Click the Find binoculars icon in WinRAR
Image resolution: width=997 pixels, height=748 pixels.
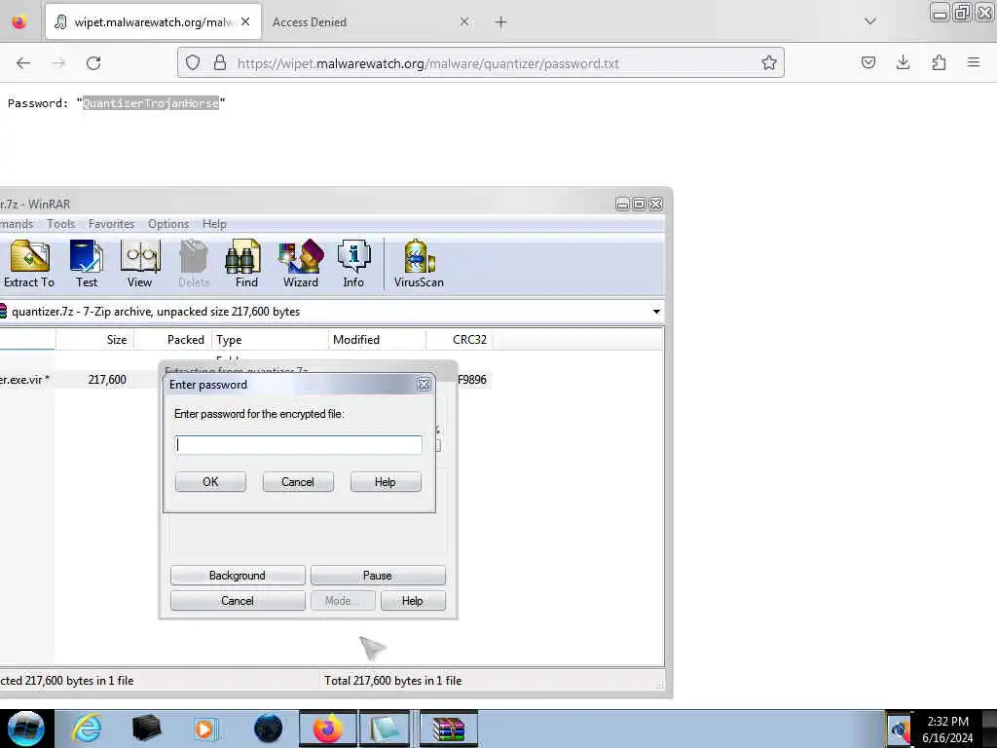(246, 263)
